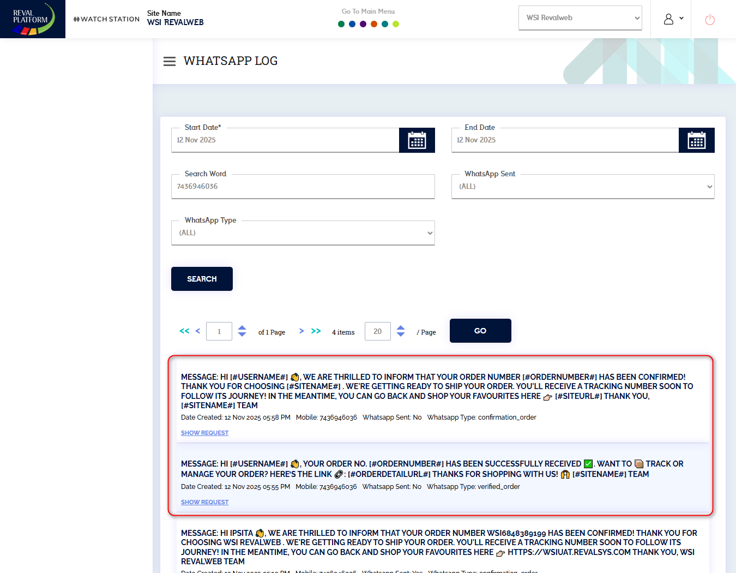Click the purple dot in main menu
This screenshot has height=573, width=736.
point(363,24)
